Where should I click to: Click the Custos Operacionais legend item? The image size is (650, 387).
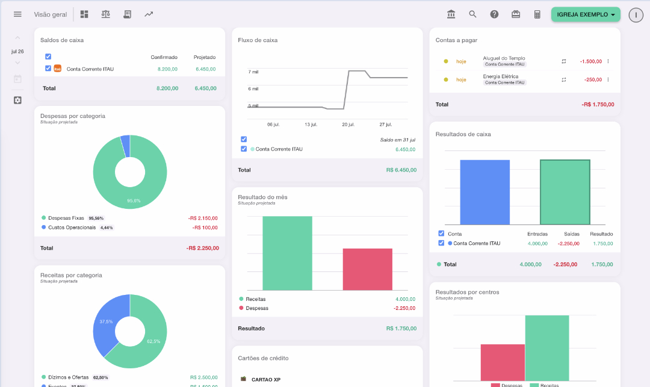coord(72,228)
